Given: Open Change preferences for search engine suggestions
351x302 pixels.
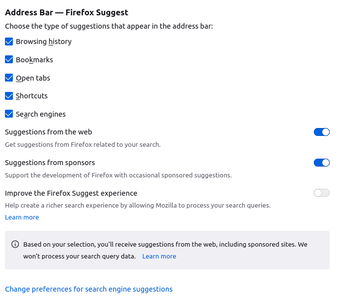Looking at the screenshot, I should (89, 289).
